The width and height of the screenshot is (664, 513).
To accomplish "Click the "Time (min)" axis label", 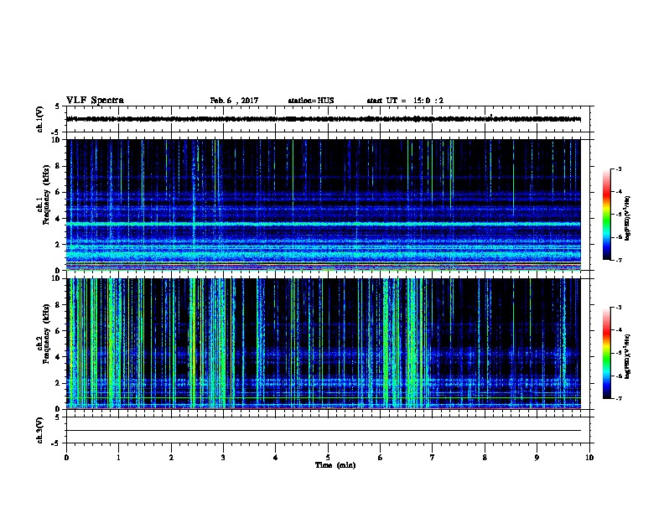I will [335, 465].
